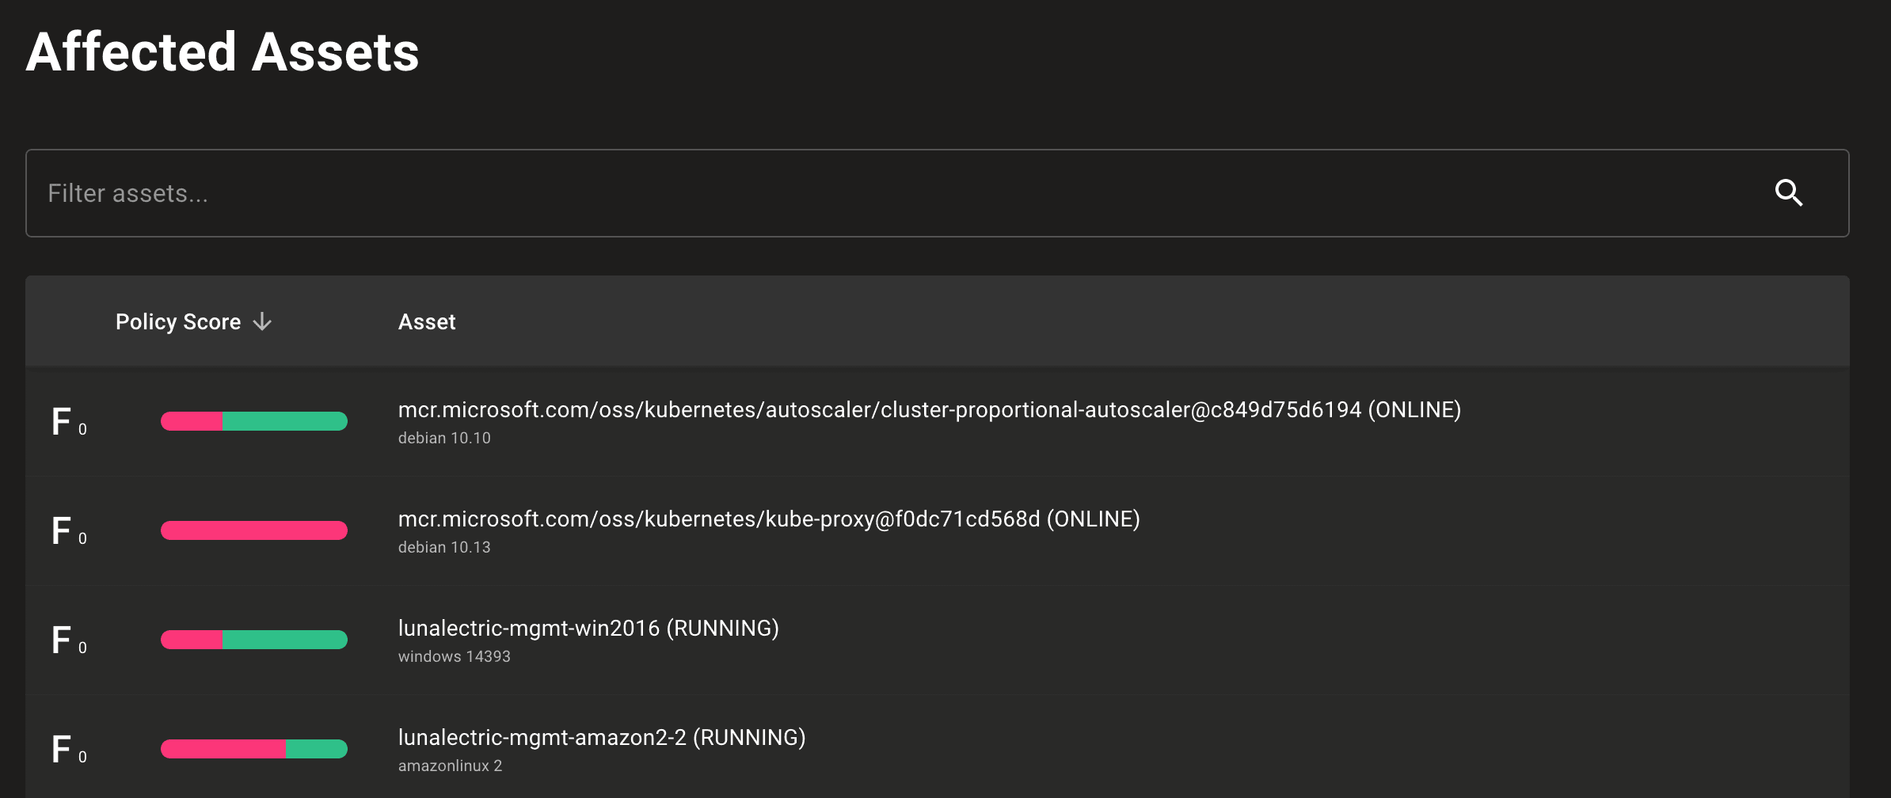Click the F grade for lunalectric-mgmt-win2016

click(x=62, y=640)
